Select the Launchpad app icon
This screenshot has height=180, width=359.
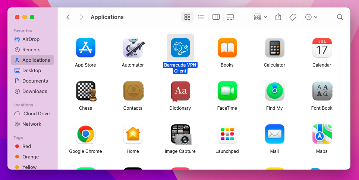(227, 134)
